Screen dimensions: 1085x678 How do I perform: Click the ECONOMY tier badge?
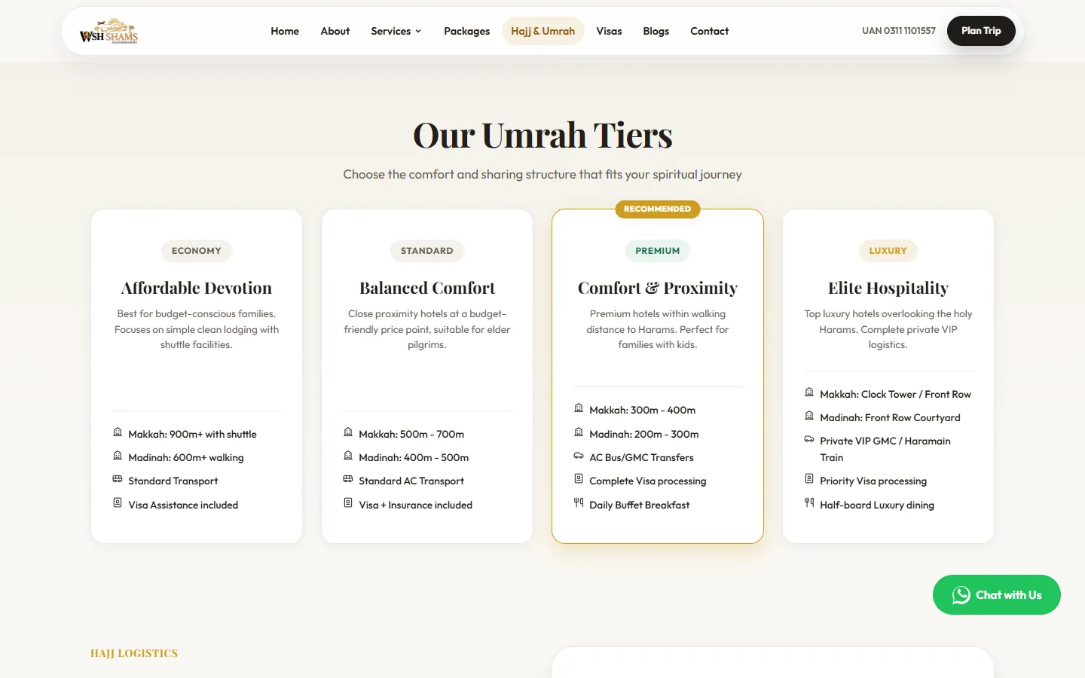click(197, 251)
